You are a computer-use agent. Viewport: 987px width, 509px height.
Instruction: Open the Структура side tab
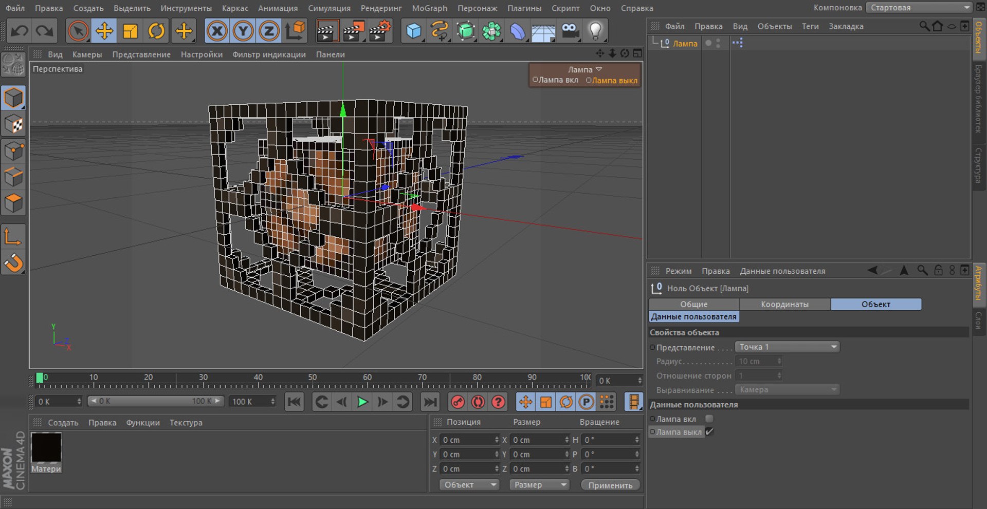(x=978, y=165)
